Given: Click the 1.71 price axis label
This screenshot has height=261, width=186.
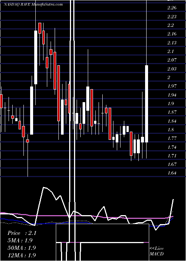Looking at the screenshot, I should click(172, 155).
